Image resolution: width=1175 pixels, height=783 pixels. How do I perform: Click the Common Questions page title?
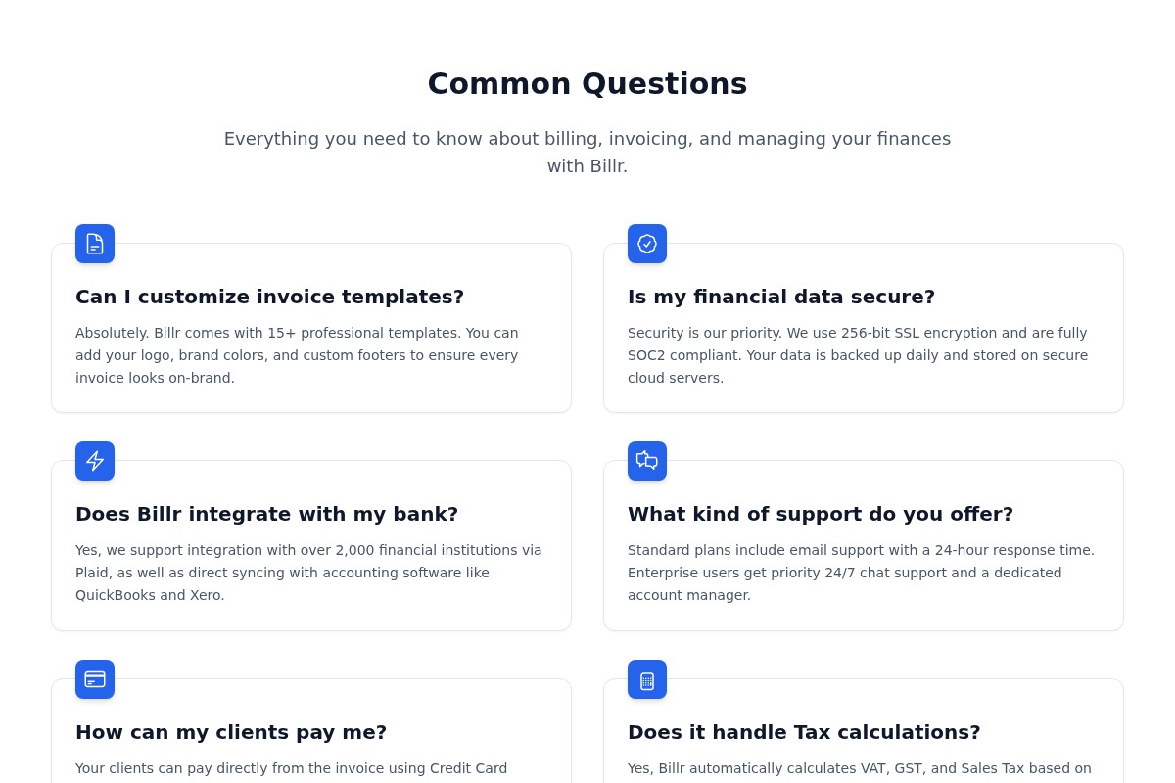[587, 84]
